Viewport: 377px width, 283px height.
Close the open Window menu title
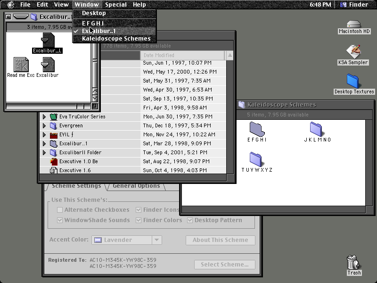[87, 5]
